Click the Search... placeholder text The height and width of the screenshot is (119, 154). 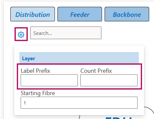(43, 33)
